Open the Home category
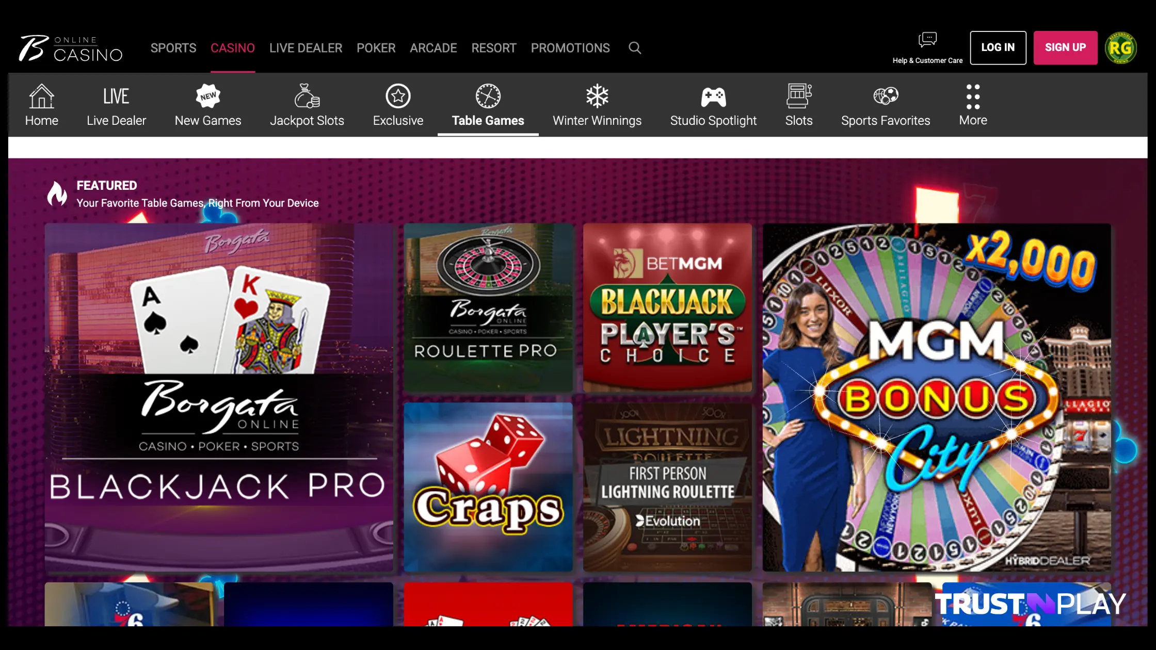This screenshot has width=1156, height=650. click(x=42, y=105)
